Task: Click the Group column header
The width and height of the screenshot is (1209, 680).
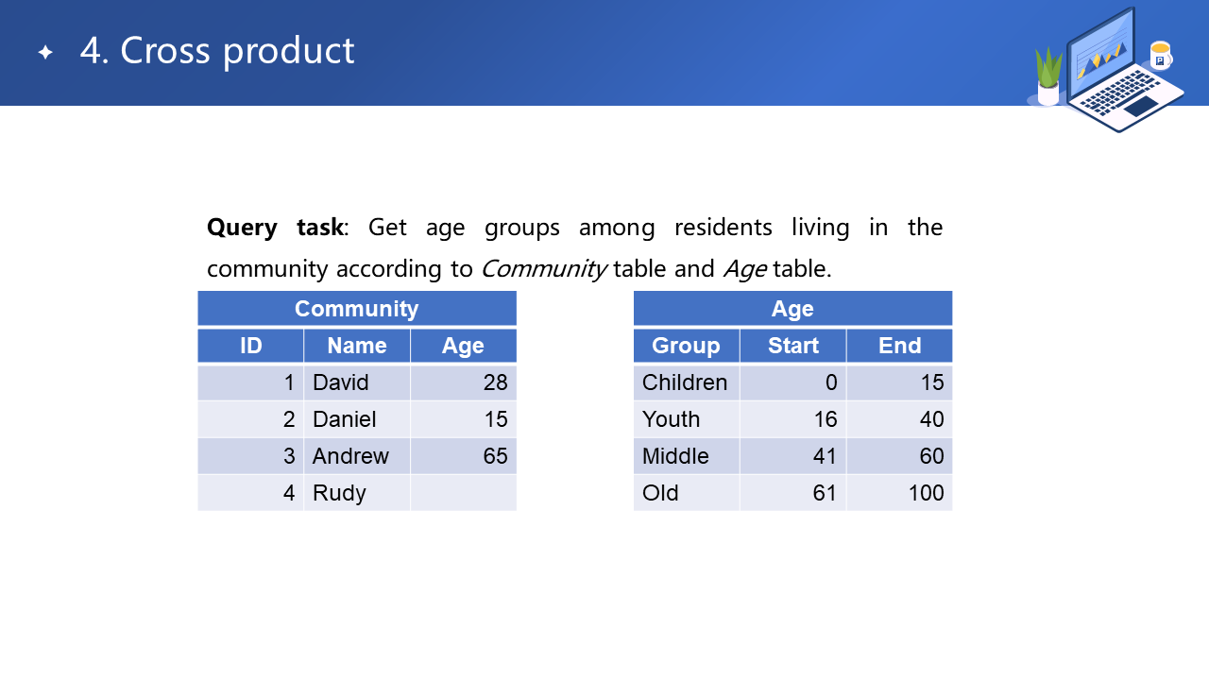Action: [686, 346]
